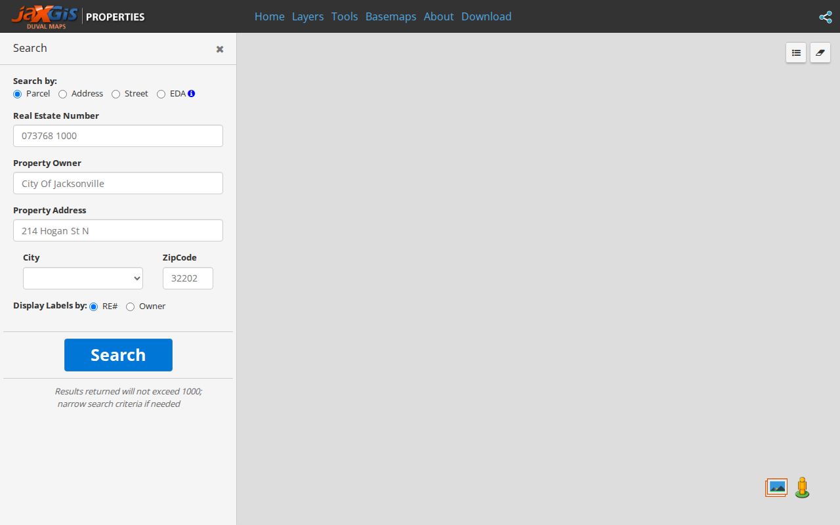Image resolution: width=840 pixels, height=525 pixels.
Task: Open the Basemaps menu
Action: (x=391, y=16)
